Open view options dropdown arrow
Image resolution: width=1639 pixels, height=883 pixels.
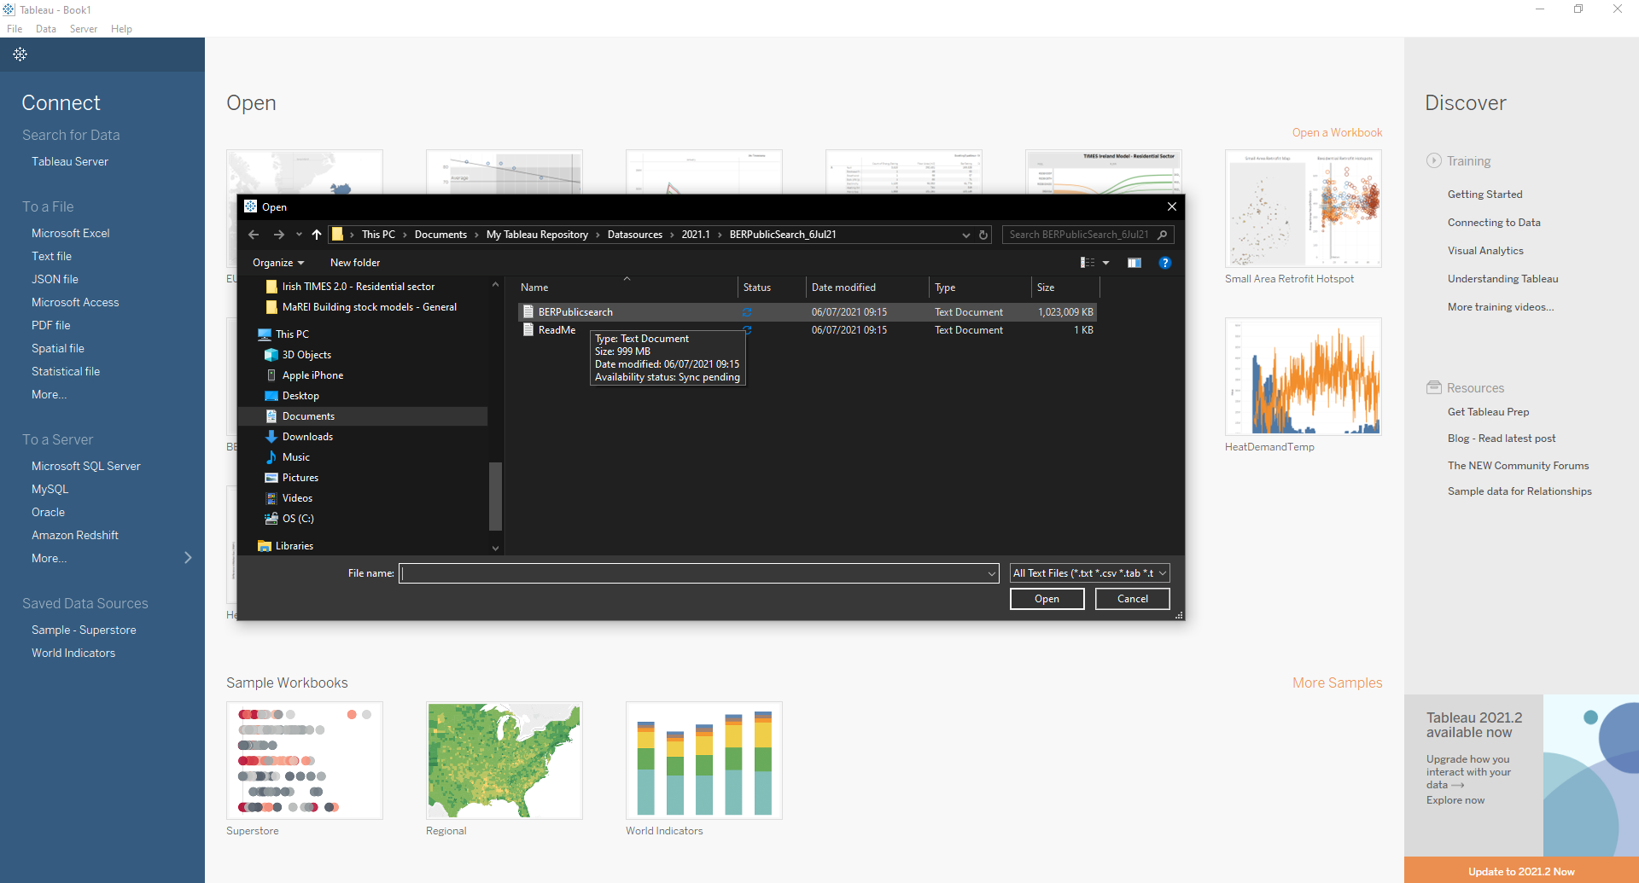tap(1105, 263)
